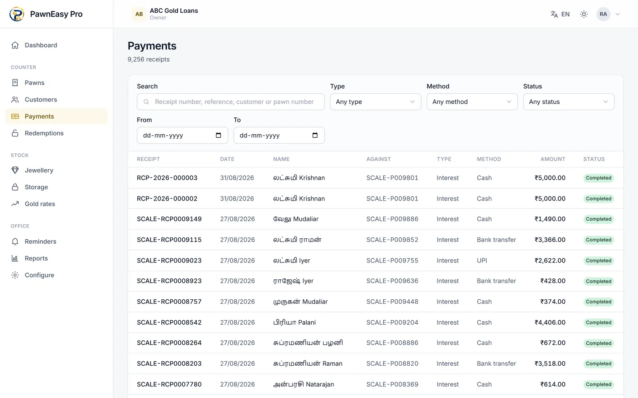Expand the user menu chevron
This screenshot has width=638, height=398.
(x=617, y=14)
